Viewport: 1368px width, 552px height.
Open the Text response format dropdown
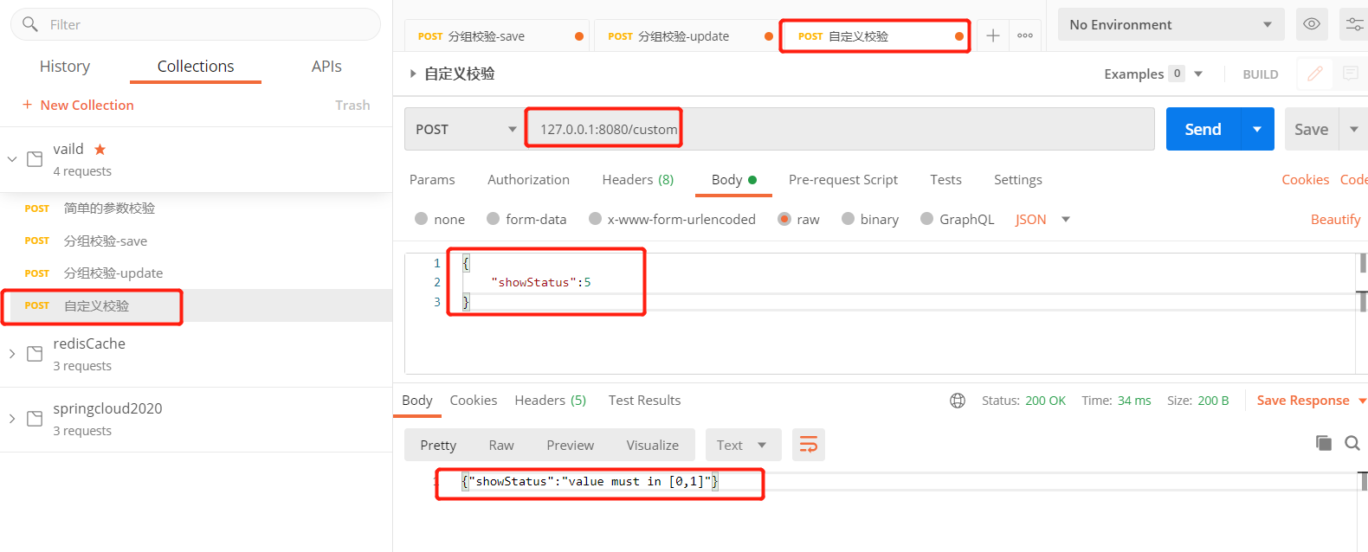point(743,445)
